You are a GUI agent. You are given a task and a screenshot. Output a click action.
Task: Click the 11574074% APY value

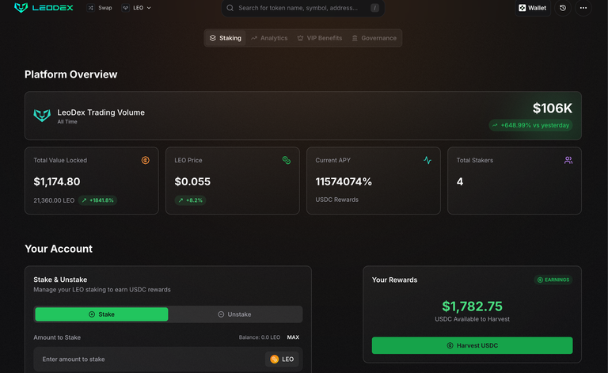[x=344, y=181]
